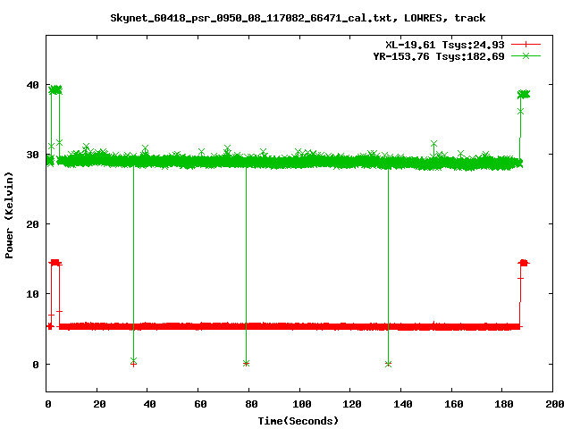
Task: Click the y-axis tick label 30
Action: click(32, 155)
